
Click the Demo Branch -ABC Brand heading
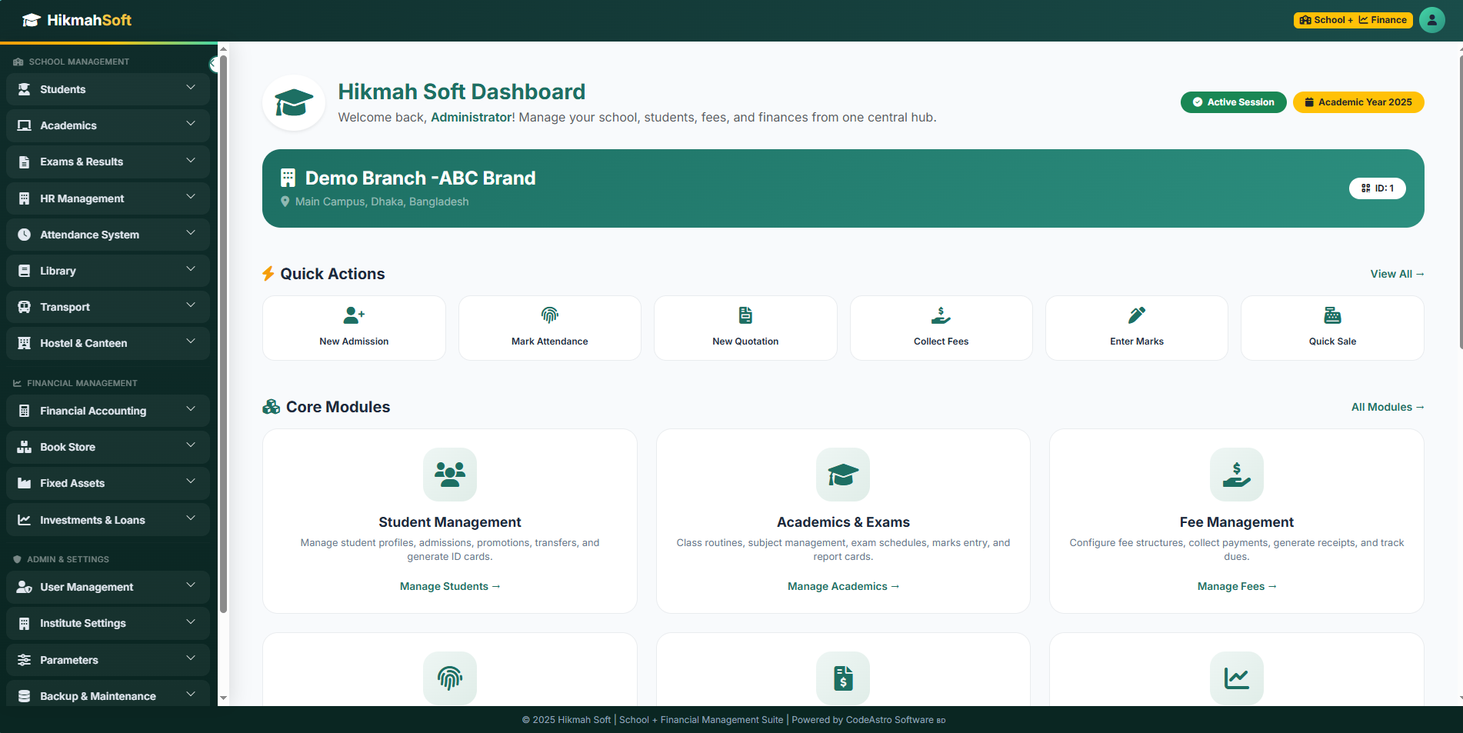tap(420, 178)
